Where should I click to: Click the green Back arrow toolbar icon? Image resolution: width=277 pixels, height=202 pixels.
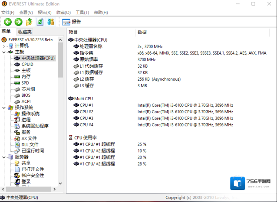coord(7,22)
